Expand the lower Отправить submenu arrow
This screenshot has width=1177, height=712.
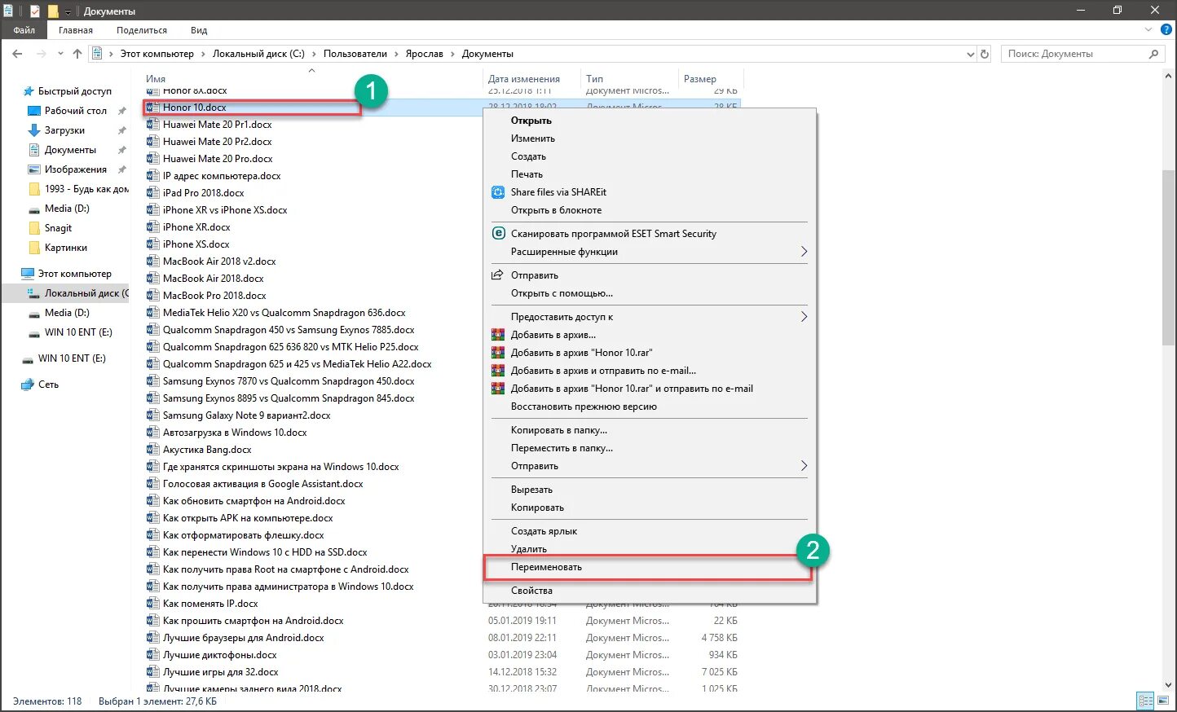pos(804,466)
